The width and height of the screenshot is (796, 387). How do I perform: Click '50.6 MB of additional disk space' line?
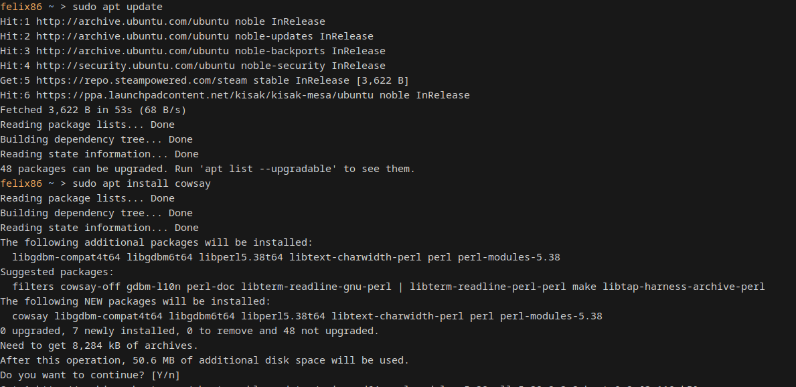204,360
